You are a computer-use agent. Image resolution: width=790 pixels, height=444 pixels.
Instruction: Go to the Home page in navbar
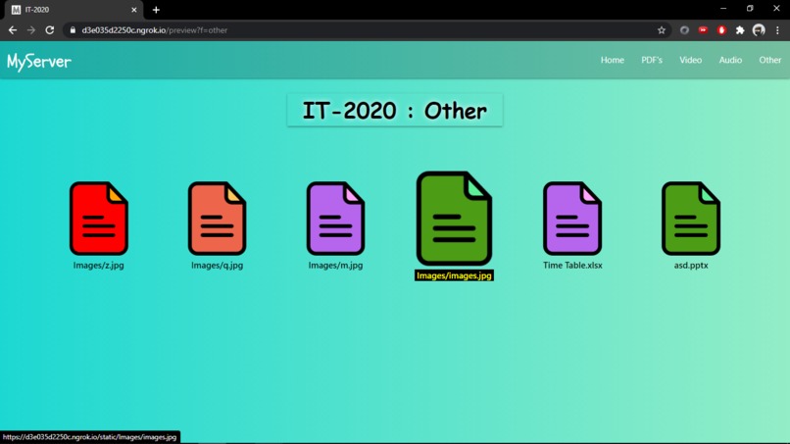[x=613, y=60]
